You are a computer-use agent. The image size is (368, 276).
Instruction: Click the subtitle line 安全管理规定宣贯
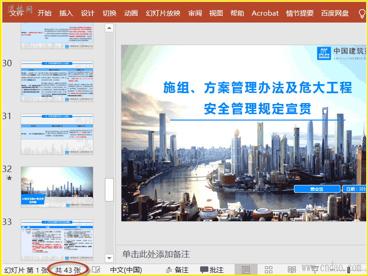point(258,109)
